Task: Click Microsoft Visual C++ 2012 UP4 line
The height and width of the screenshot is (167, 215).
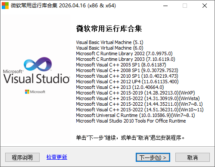Action: [127, 82]
